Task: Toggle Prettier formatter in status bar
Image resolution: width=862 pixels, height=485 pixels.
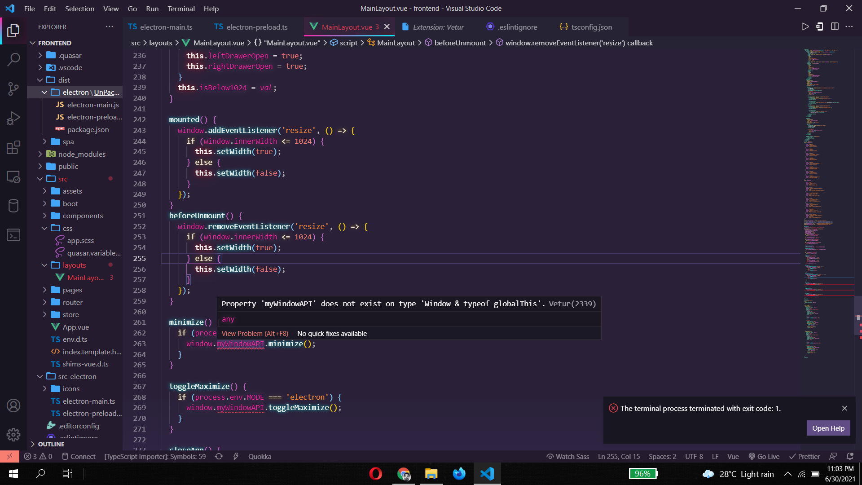Action: coord(805,456)
